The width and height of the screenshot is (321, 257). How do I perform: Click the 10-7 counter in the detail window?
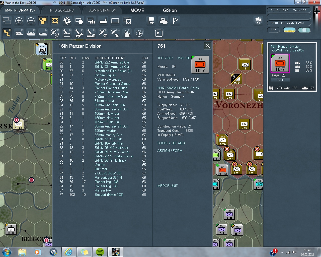tap(200, 65)
